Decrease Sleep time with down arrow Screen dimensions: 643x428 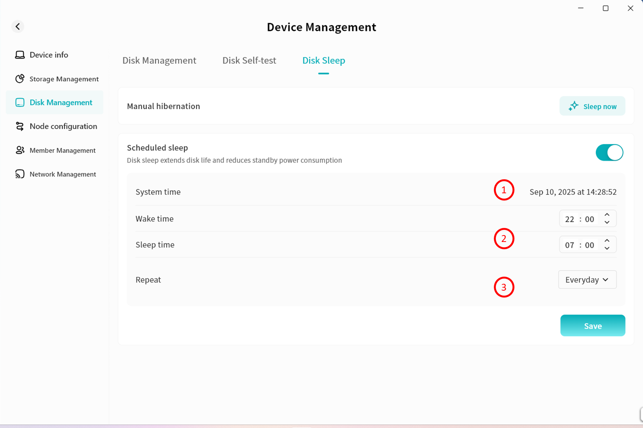coord(607,248)
